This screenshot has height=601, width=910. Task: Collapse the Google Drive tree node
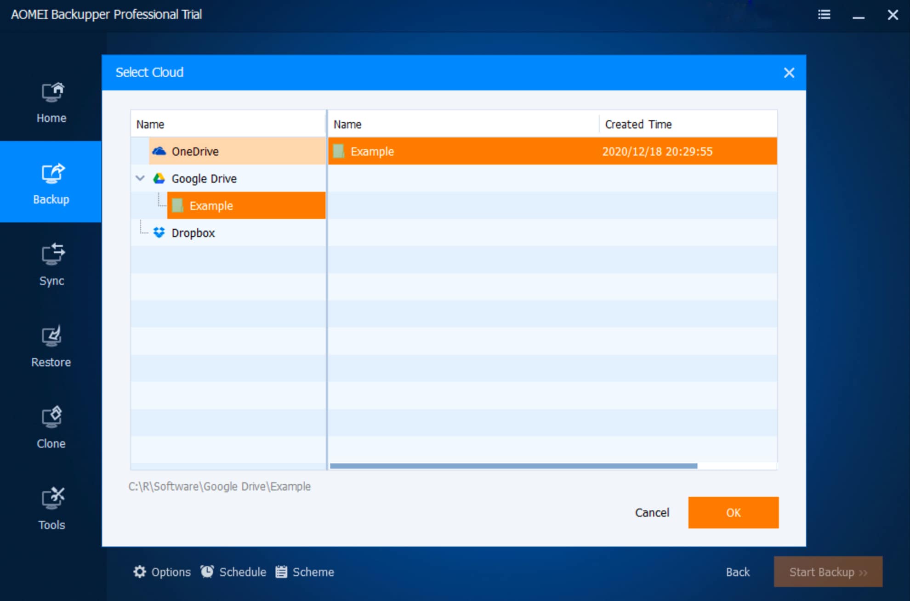click(x=140, y=178)
